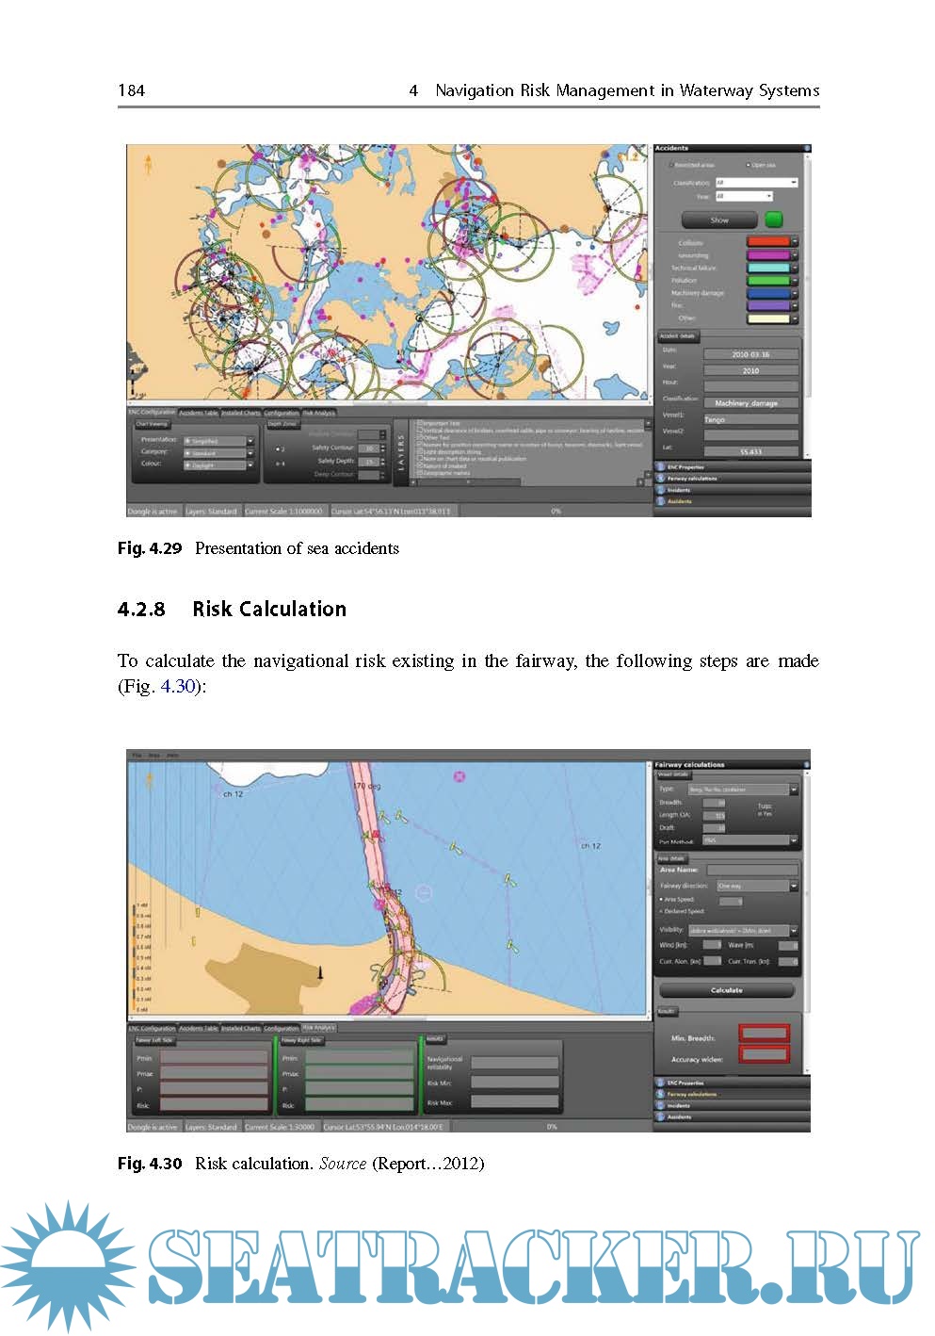This screenshot has height=1336, width=935.
Task: Open the Visibility dropdown in Area details
Action: [793, 930]
